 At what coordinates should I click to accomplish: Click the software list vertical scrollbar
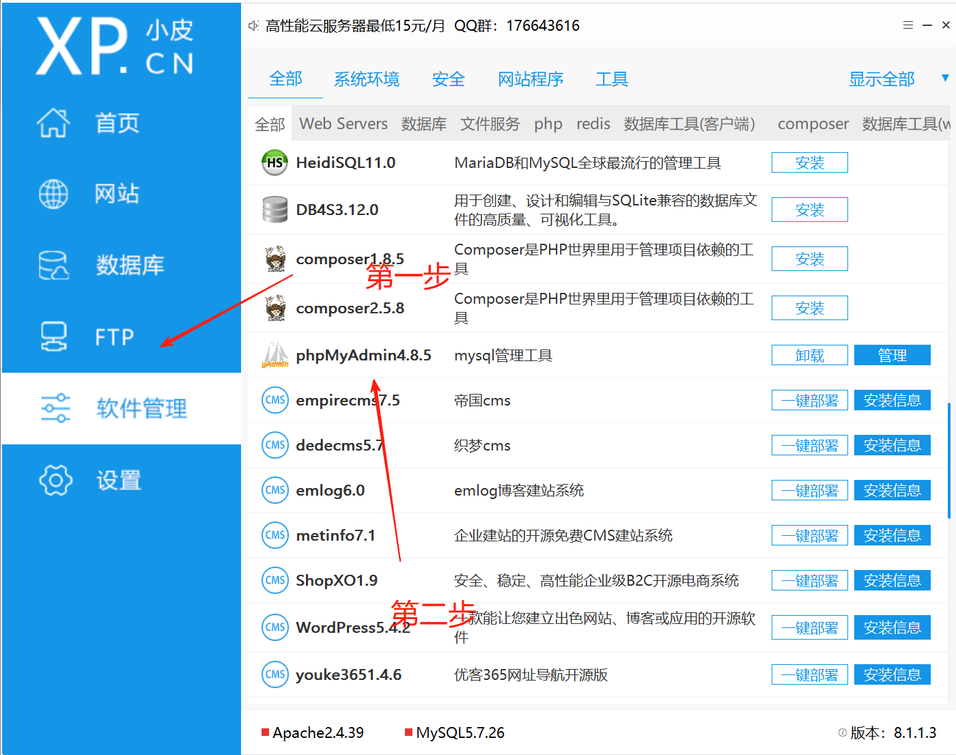point(949,461)
